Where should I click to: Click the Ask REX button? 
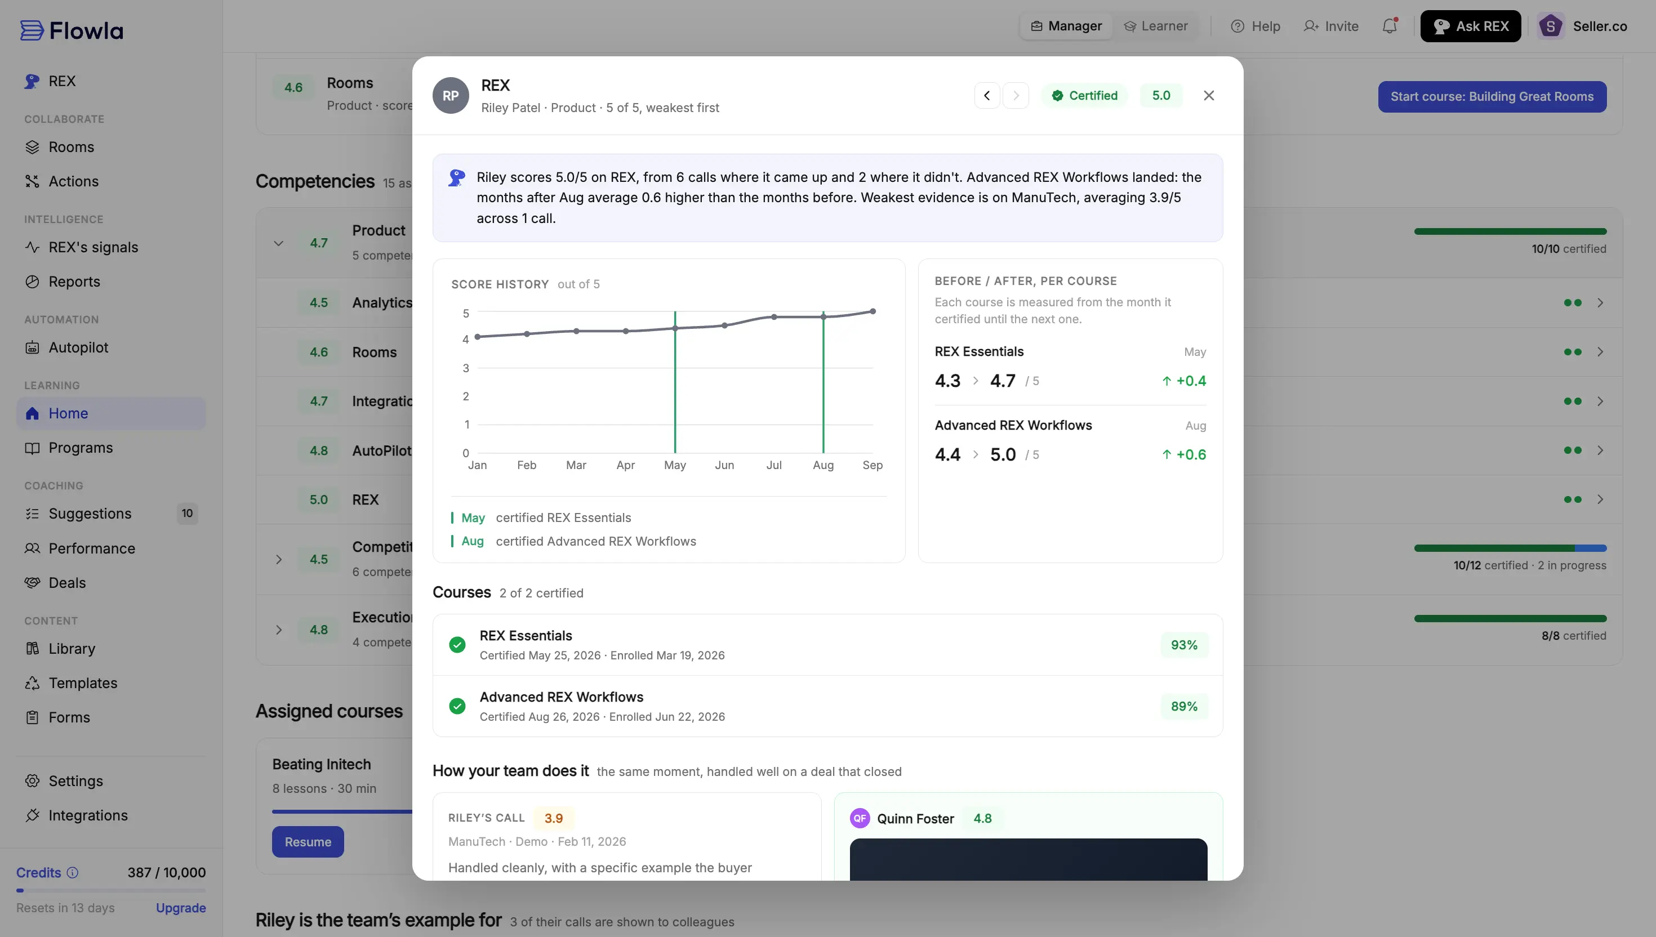click(x=1471, y=26)
